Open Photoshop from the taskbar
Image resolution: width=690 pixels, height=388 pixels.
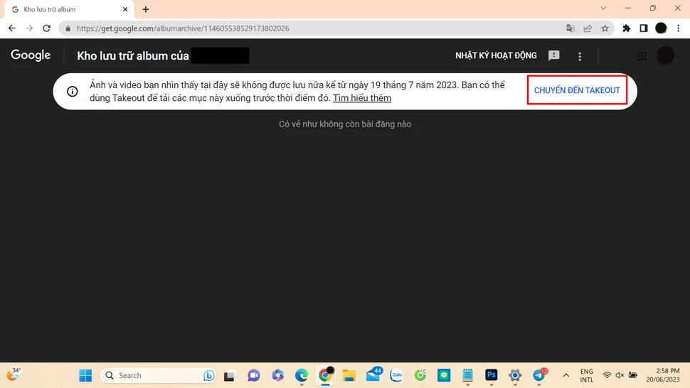(x=491, y=375)
